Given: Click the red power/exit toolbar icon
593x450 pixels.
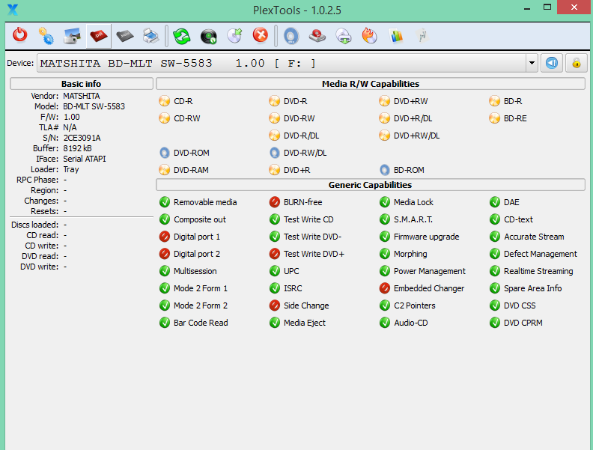Looking at the screenshot, I should (x=19, y=36).
